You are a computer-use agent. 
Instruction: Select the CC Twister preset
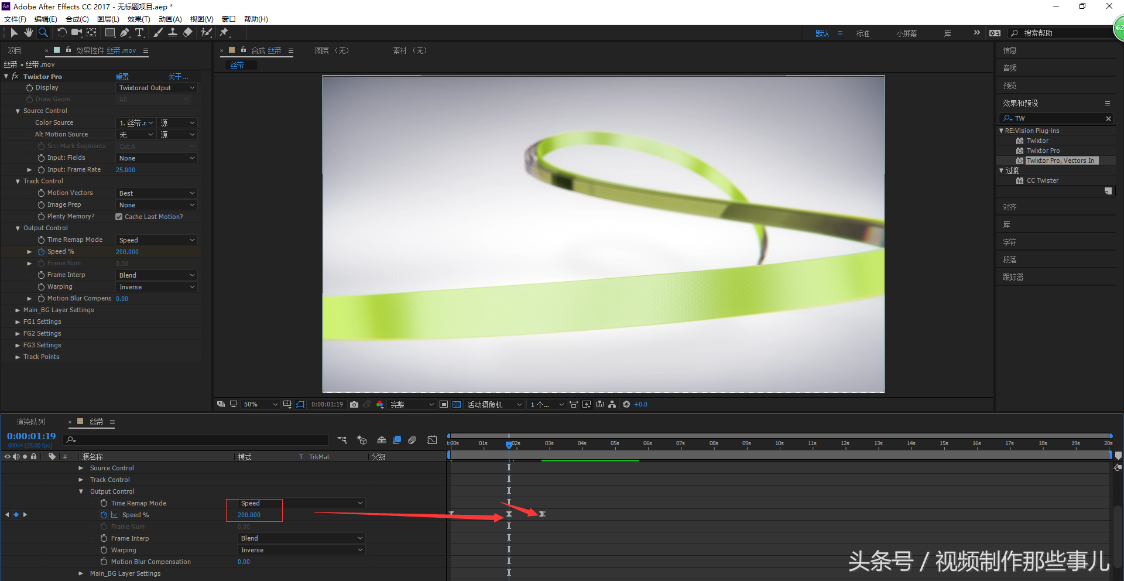(x=1042, y=180)
